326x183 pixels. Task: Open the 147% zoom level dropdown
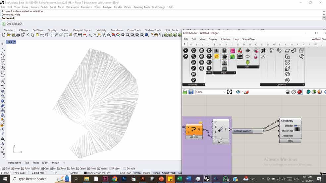click(224, 92)
